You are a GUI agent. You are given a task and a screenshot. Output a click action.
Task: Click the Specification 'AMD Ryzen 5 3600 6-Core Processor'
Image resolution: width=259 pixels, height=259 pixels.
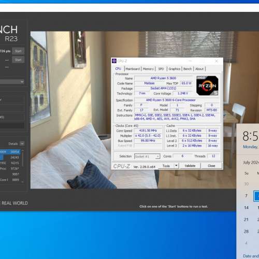[177, 100]
